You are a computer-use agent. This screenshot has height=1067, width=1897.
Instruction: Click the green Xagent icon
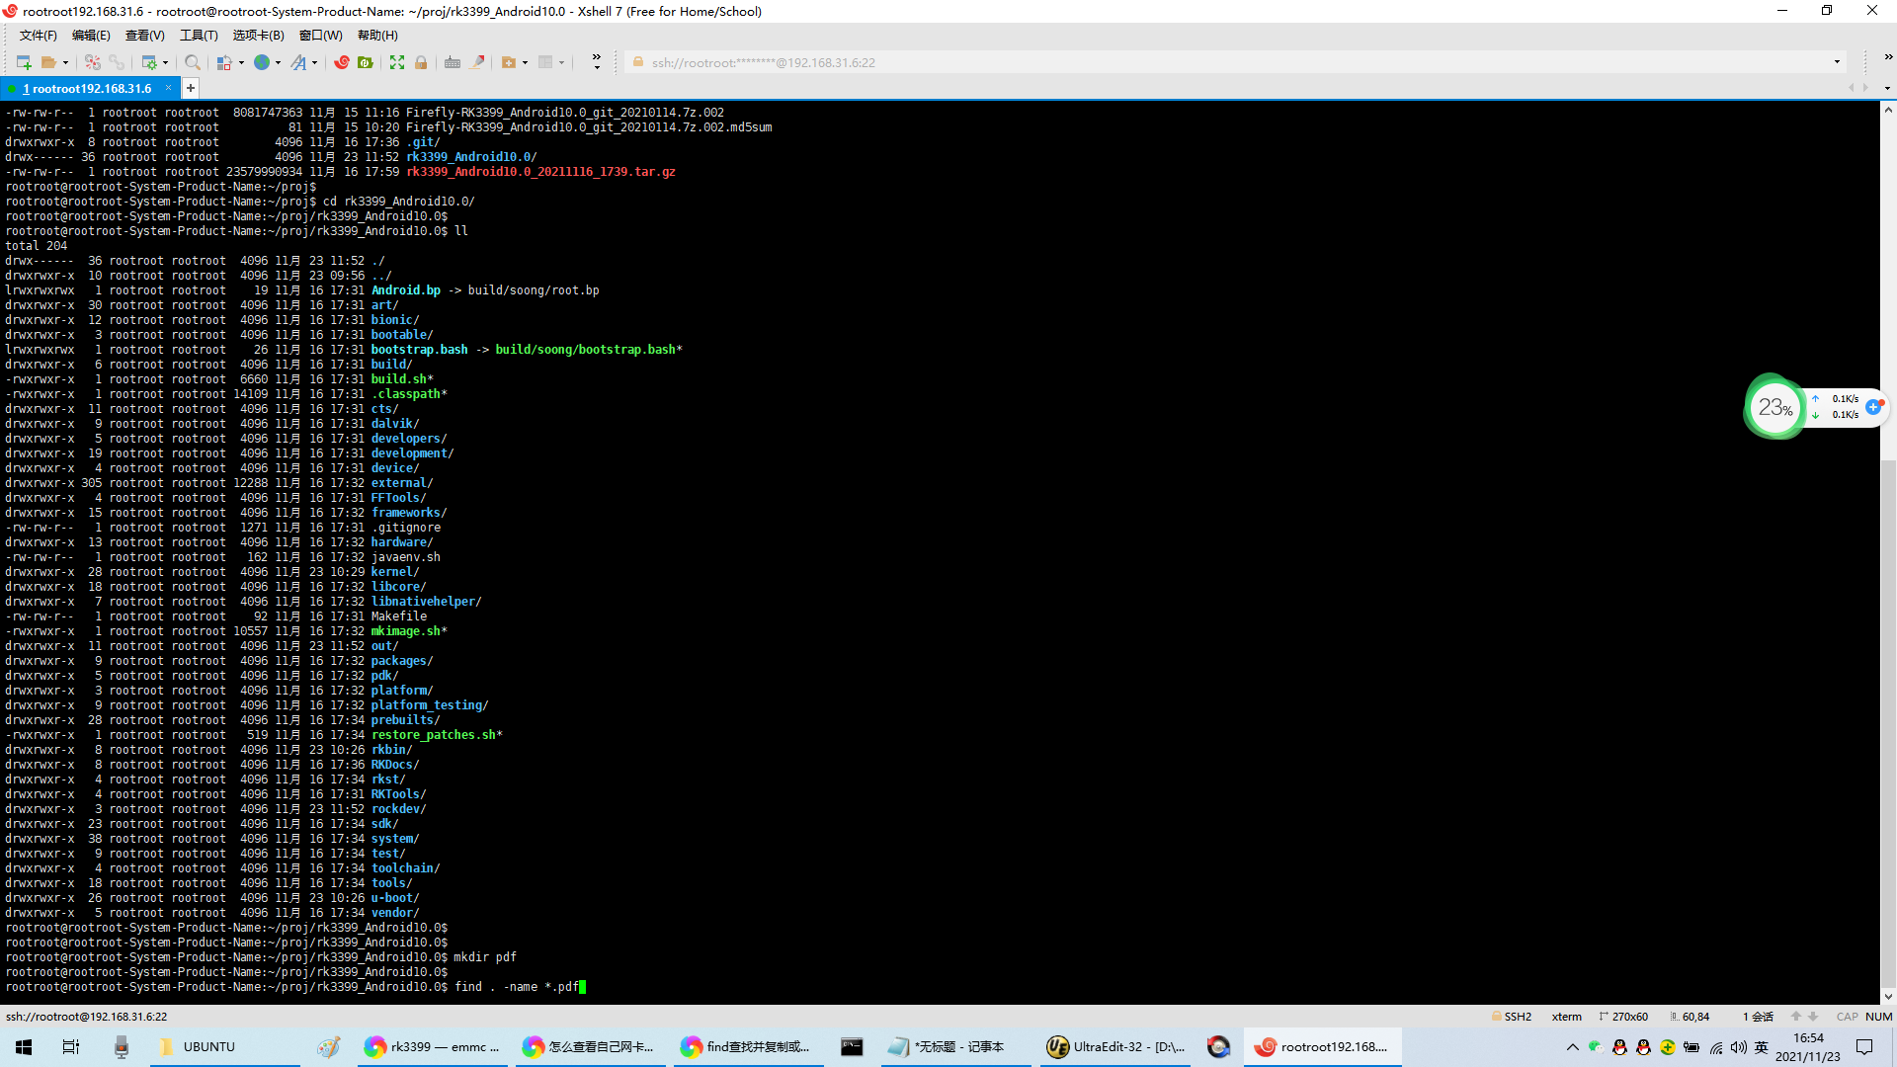click(x=366, y=62)
